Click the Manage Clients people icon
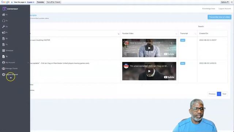Viewport: 234px width, 132px height. pyautogui.click(x=4, y=69)
